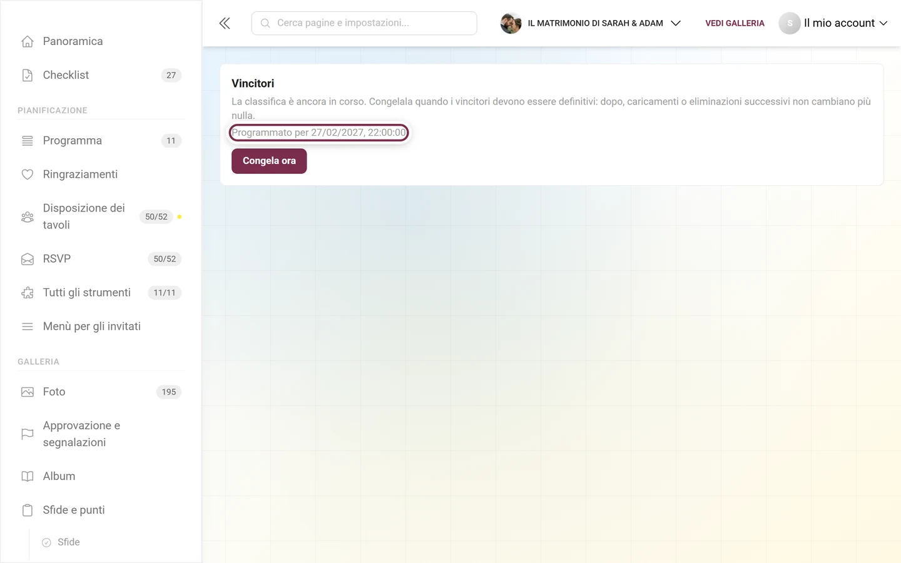Open the Foto gallery page
The height and width of the screenshot is (563, 901).
(101, 392)
